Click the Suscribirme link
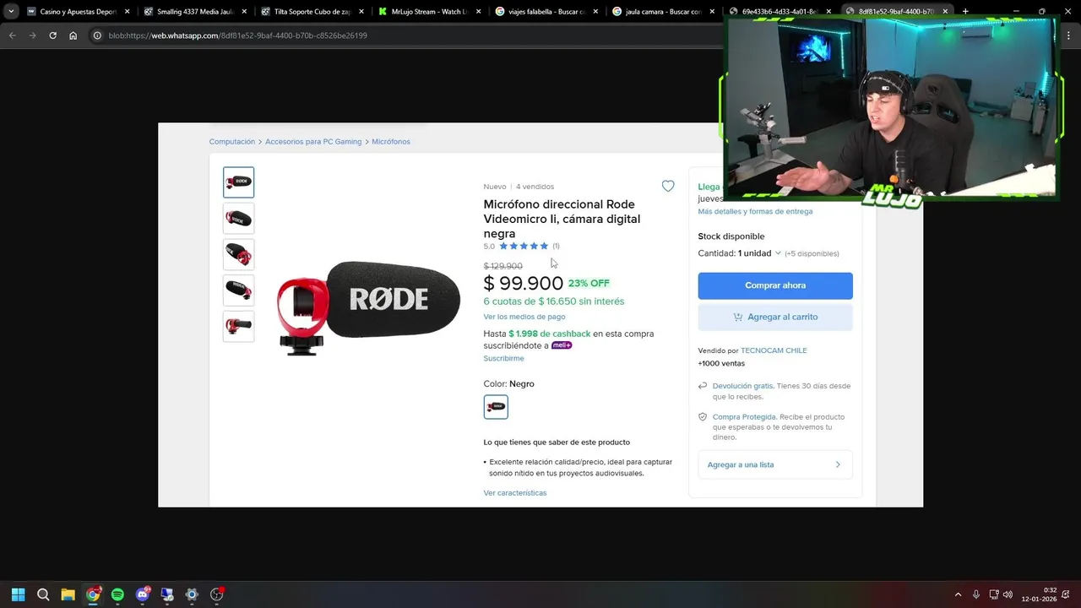 [x=504, y=358]
